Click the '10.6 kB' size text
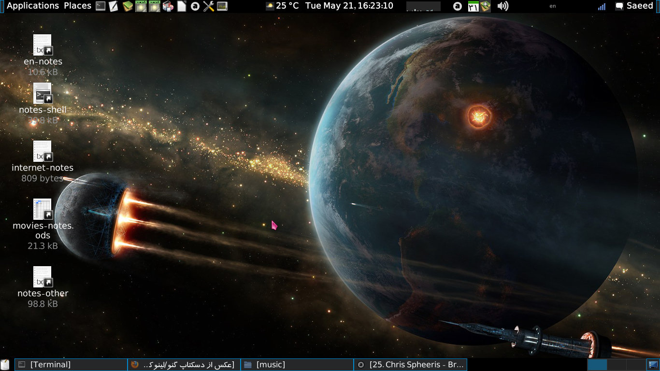 (43, 72)
